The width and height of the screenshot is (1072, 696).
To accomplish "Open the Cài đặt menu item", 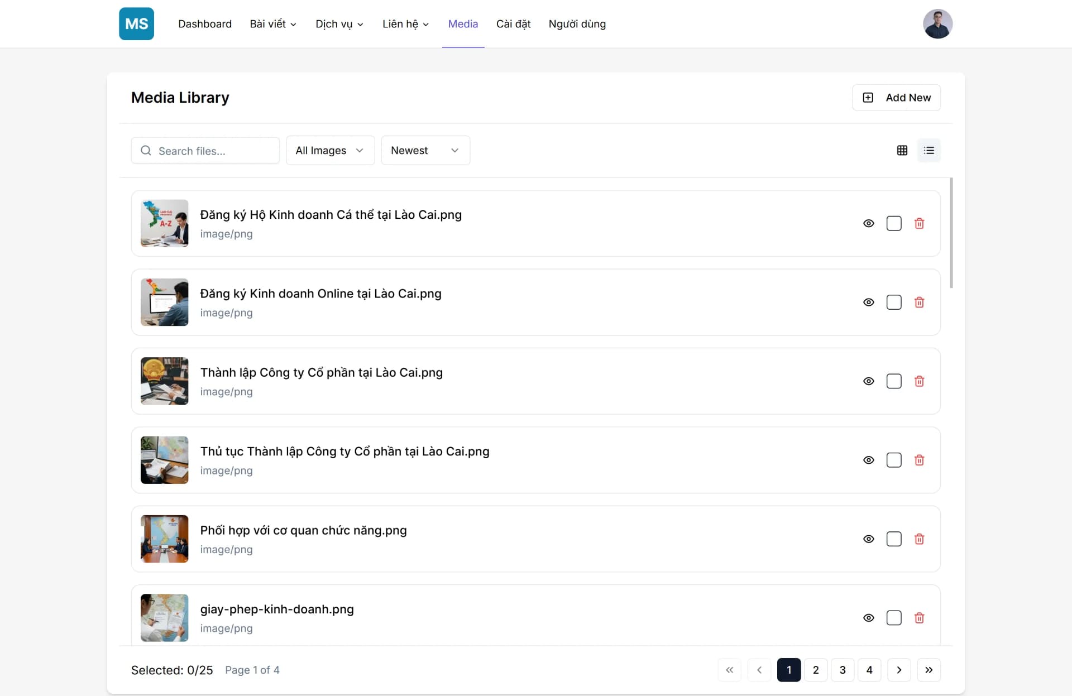I will tap(513, 23).
